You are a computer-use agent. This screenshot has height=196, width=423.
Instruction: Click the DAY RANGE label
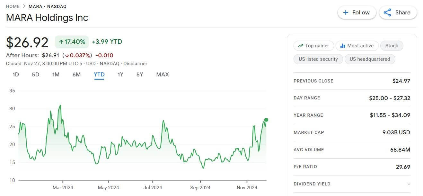click(x=307, y=98)
